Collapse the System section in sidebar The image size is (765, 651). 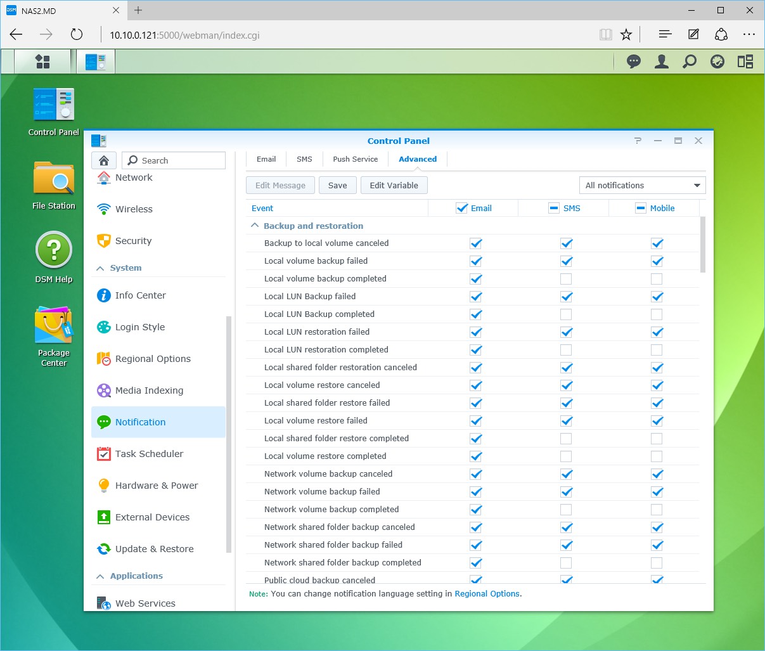pyautogui.click(x=100, y=268)
